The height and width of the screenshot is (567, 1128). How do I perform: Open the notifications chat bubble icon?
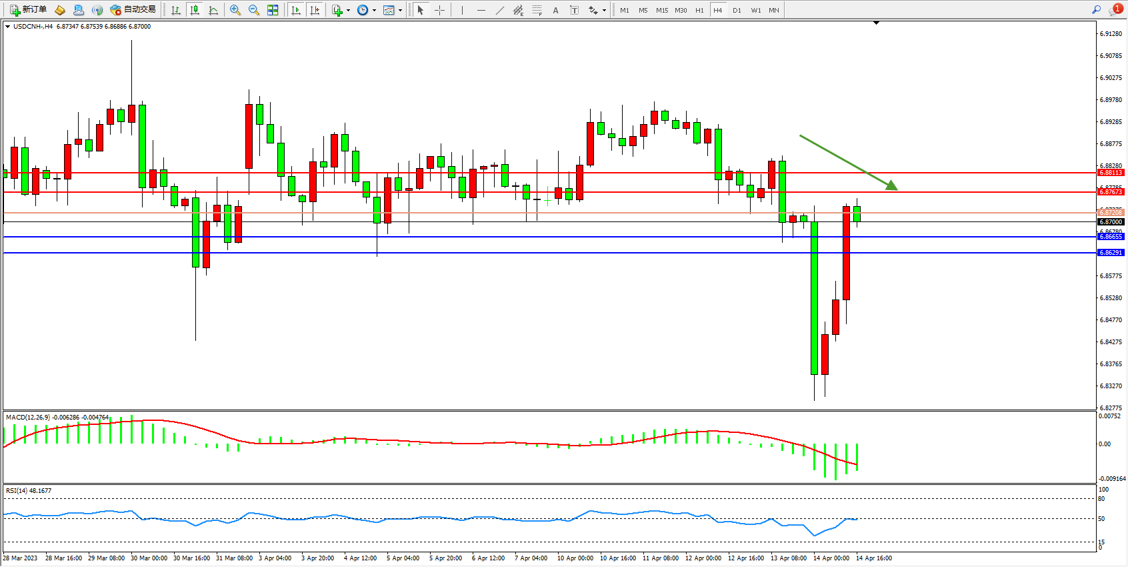(x=1114, y=10)
